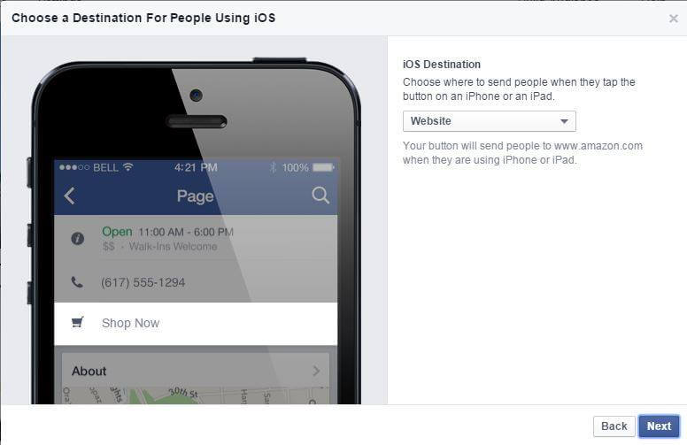The image size is (687, 445).
Task: Close the Choose a Destination dialog
Action: (674, 19)
